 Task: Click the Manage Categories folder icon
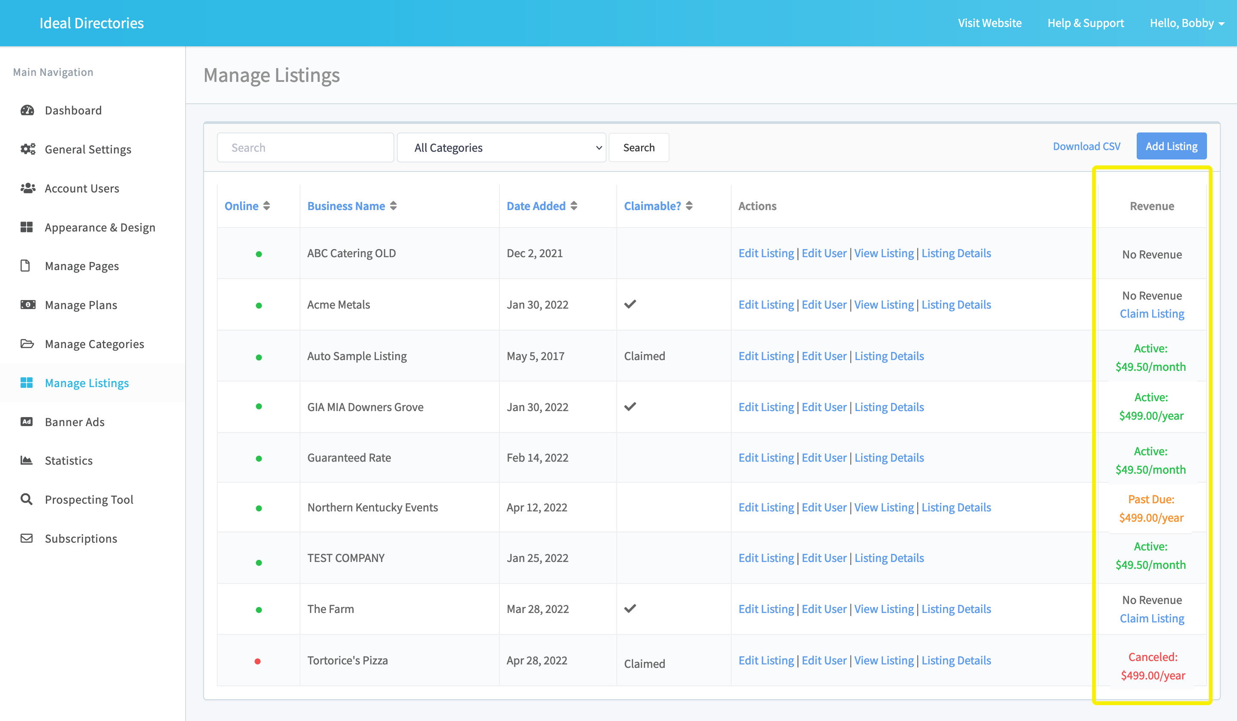pyautogui.click(x=27, y=343)
